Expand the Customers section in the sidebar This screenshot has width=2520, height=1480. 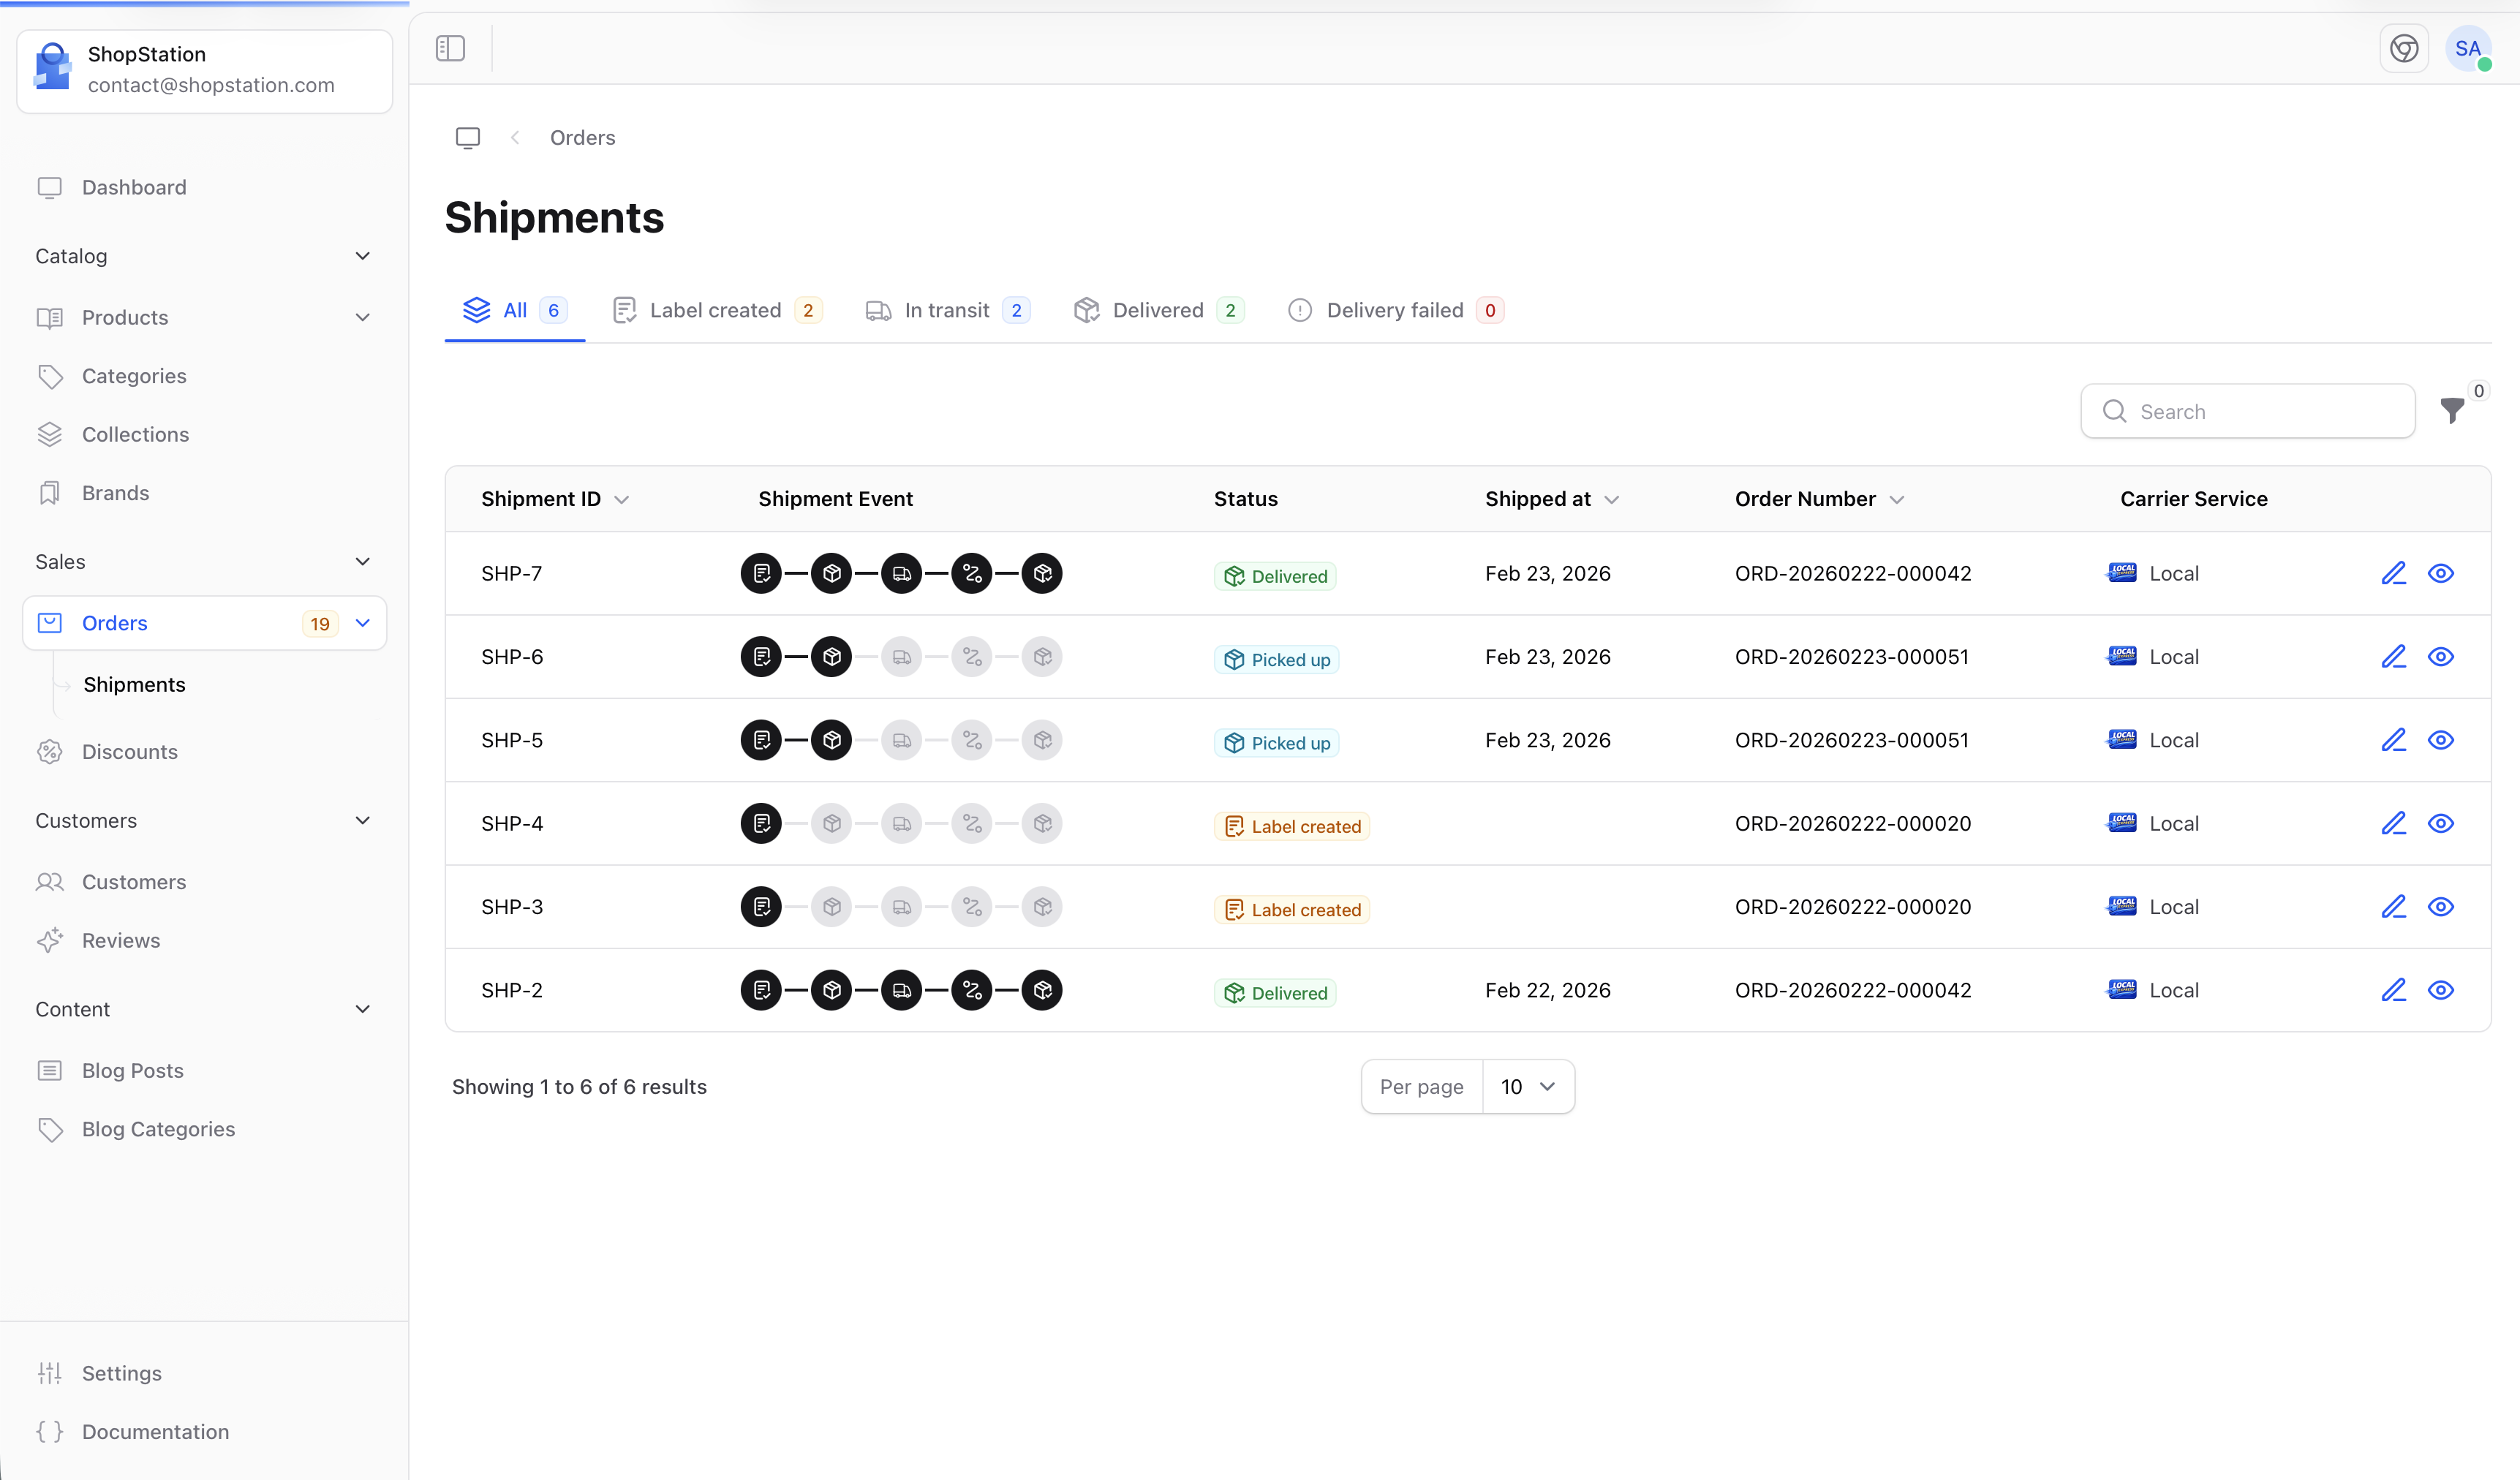[x=363, y=820]
